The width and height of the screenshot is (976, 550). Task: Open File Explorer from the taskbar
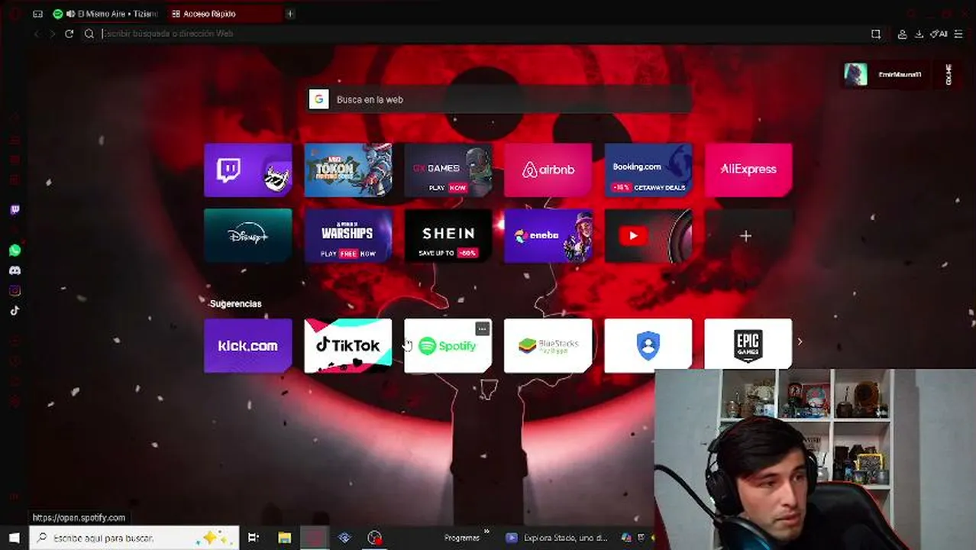click(x=284, y=538)
